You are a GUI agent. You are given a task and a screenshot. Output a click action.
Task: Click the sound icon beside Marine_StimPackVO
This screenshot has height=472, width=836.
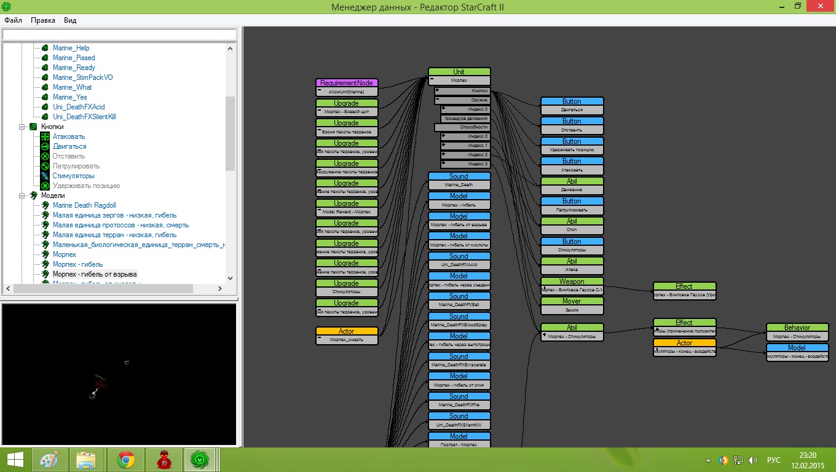45,77
